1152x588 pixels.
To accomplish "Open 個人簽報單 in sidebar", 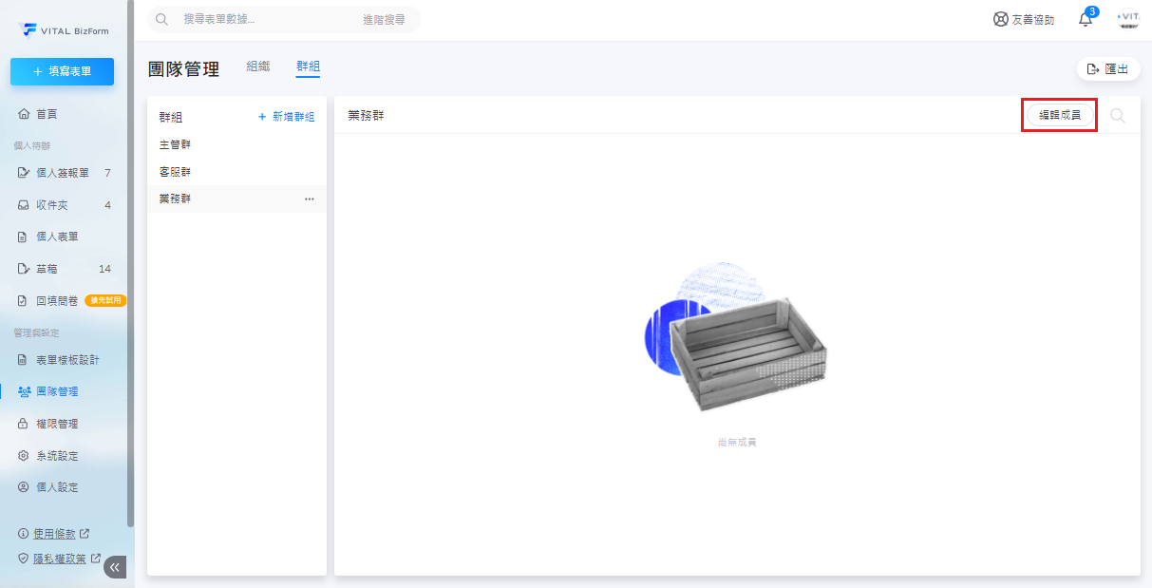I will pyautogui.click(x=63, y=173).
